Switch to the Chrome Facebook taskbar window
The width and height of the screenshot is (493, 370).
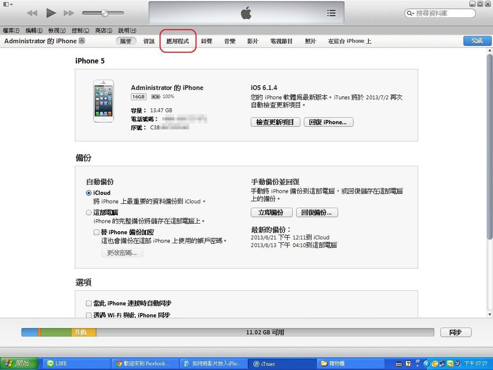point(144,363)
